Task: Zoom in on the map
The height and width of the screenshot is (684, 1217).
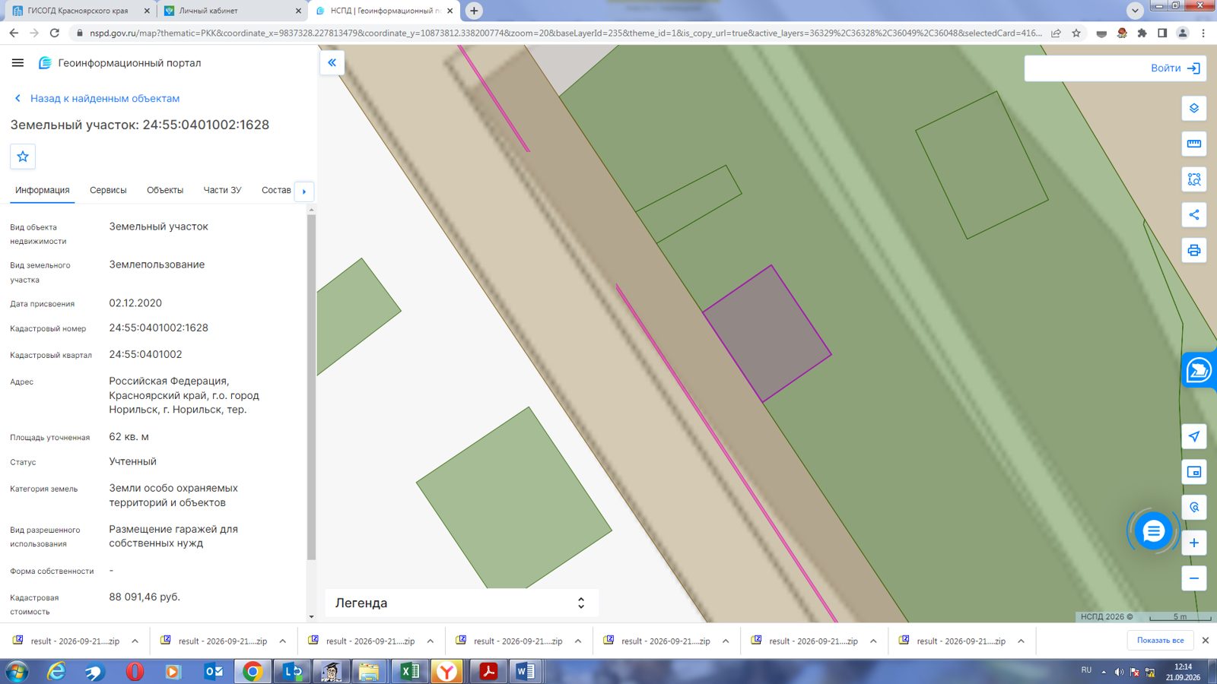Action: click(1193, 543)
